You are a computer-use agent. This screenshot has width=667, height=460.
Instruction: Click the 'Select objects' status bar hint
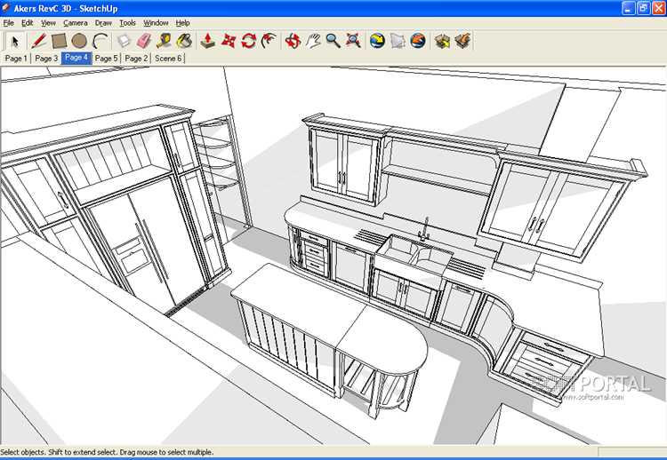[x=108, y=452]
